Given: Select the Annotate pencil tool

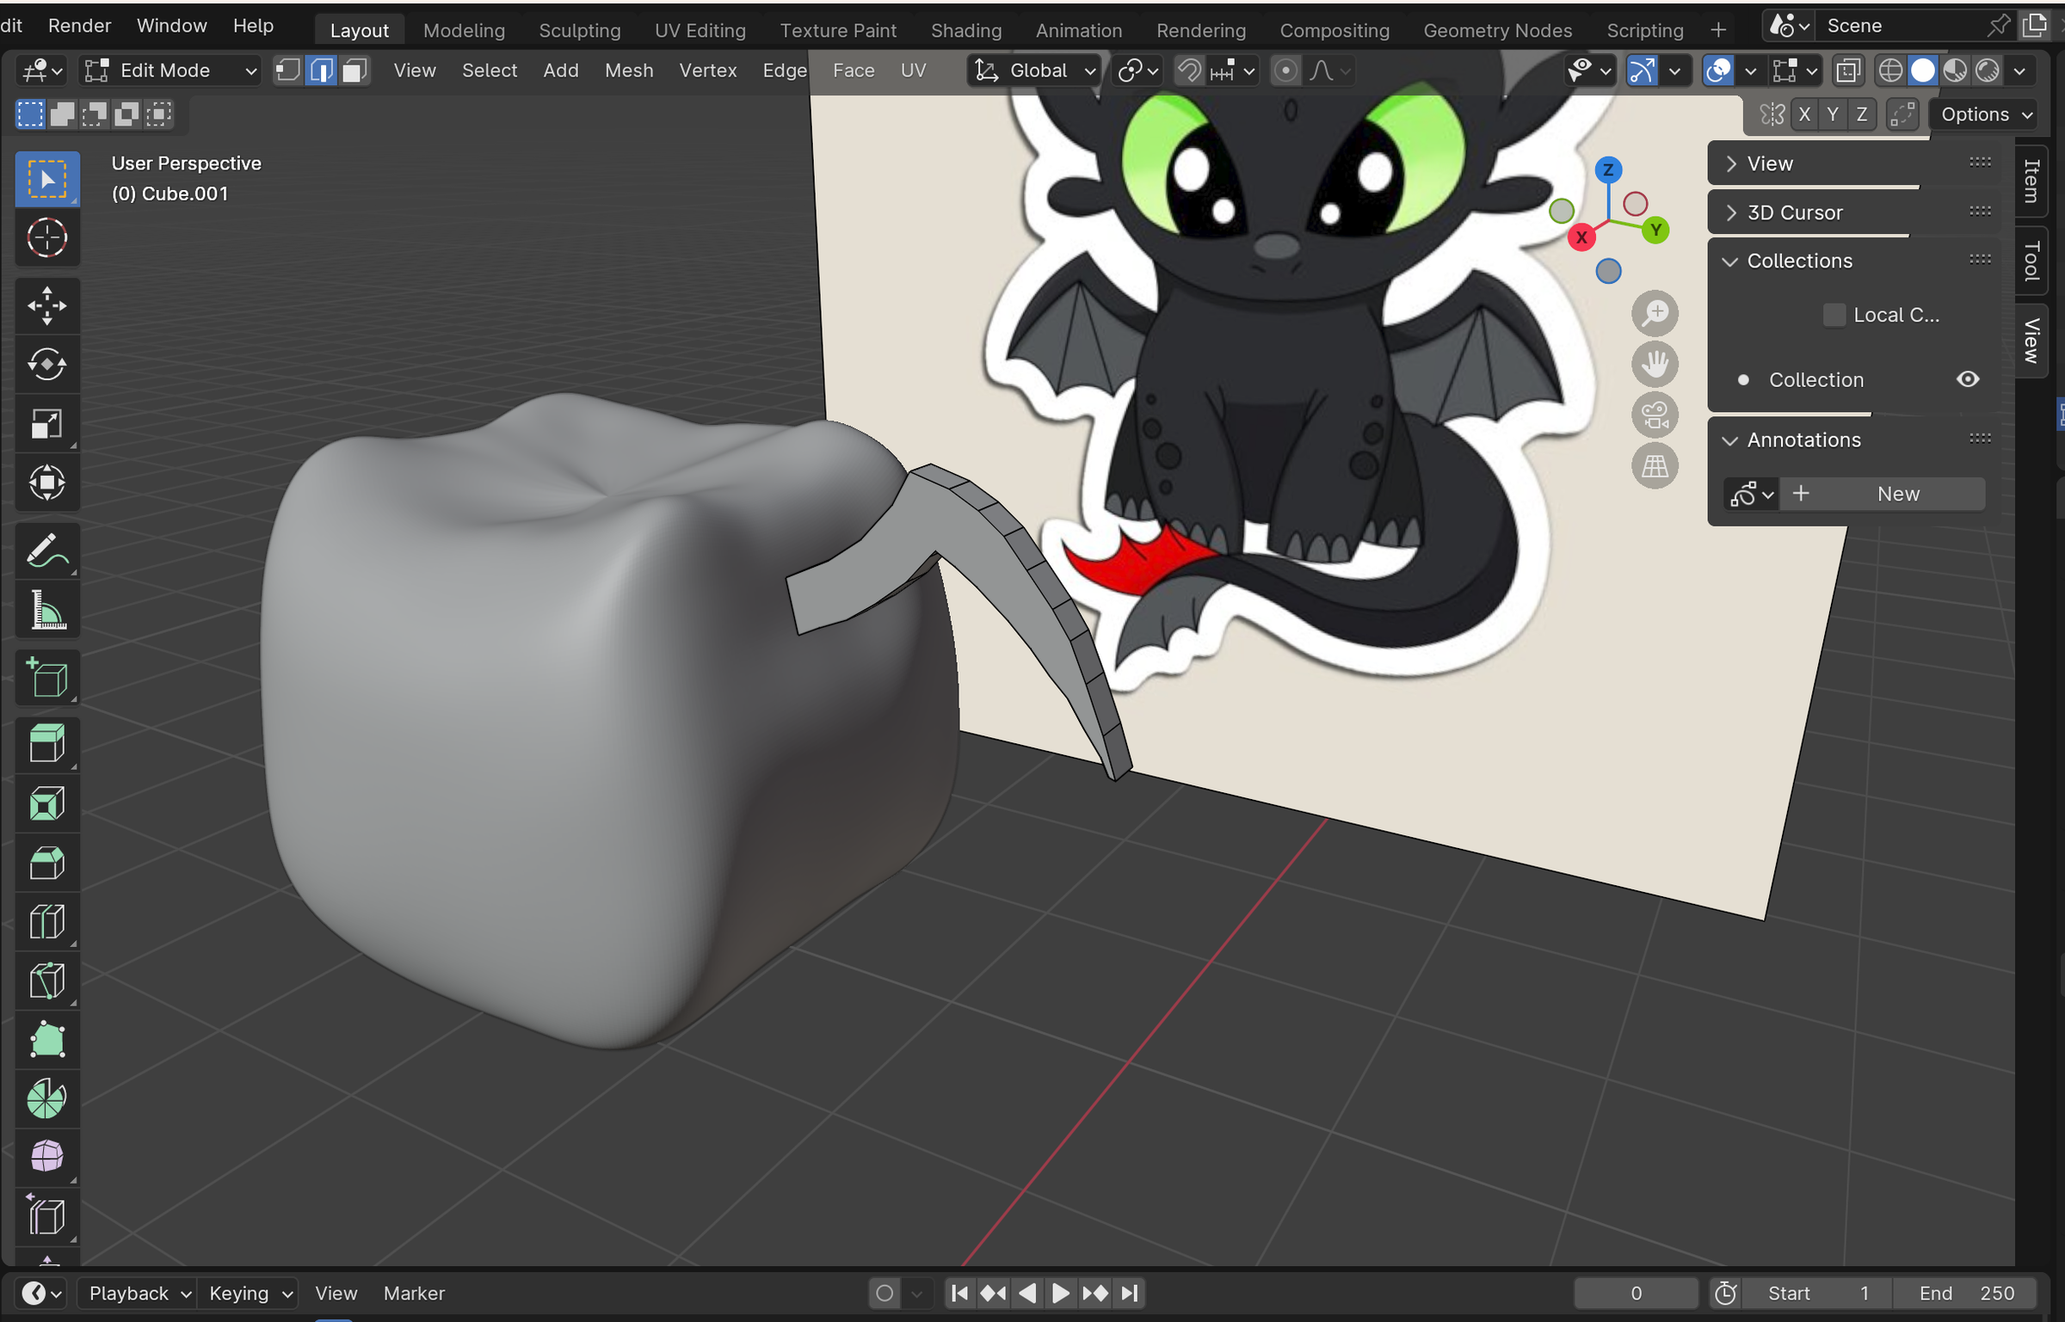Looking at the screenshot, I should click(47, 551).
